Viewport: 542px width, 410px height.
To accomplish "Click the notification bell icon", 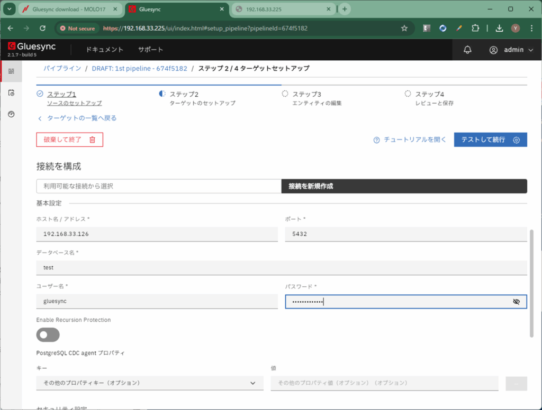I will [467, 50].
